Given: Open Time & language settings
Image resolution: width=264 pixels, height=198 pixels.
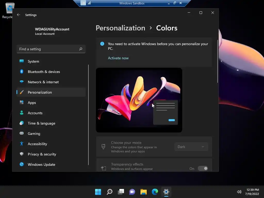Looking at the screenshot, I should pos(51,123).
